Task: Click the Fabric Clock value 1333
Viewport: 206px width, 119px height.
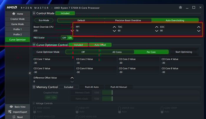Action: pyautogui.click(x=97, y=99)
